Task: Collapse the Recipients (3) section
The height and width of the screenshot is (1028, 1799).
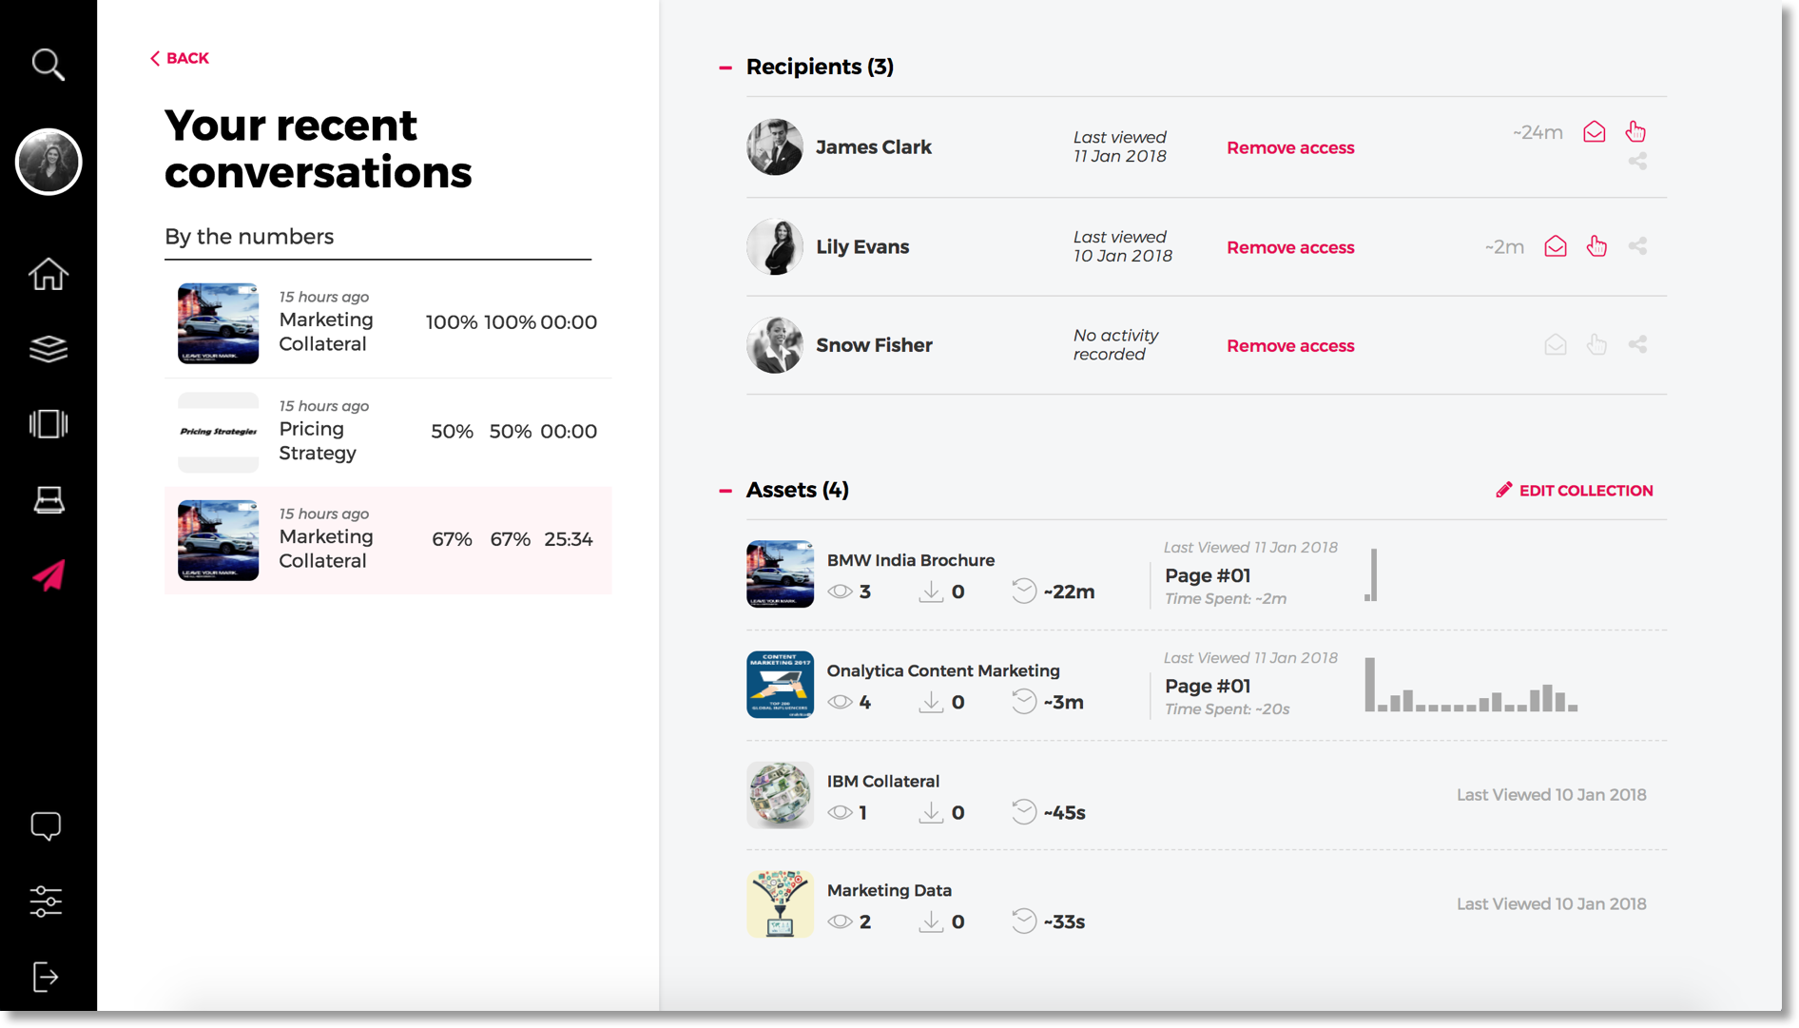Action: click(725, 68)
